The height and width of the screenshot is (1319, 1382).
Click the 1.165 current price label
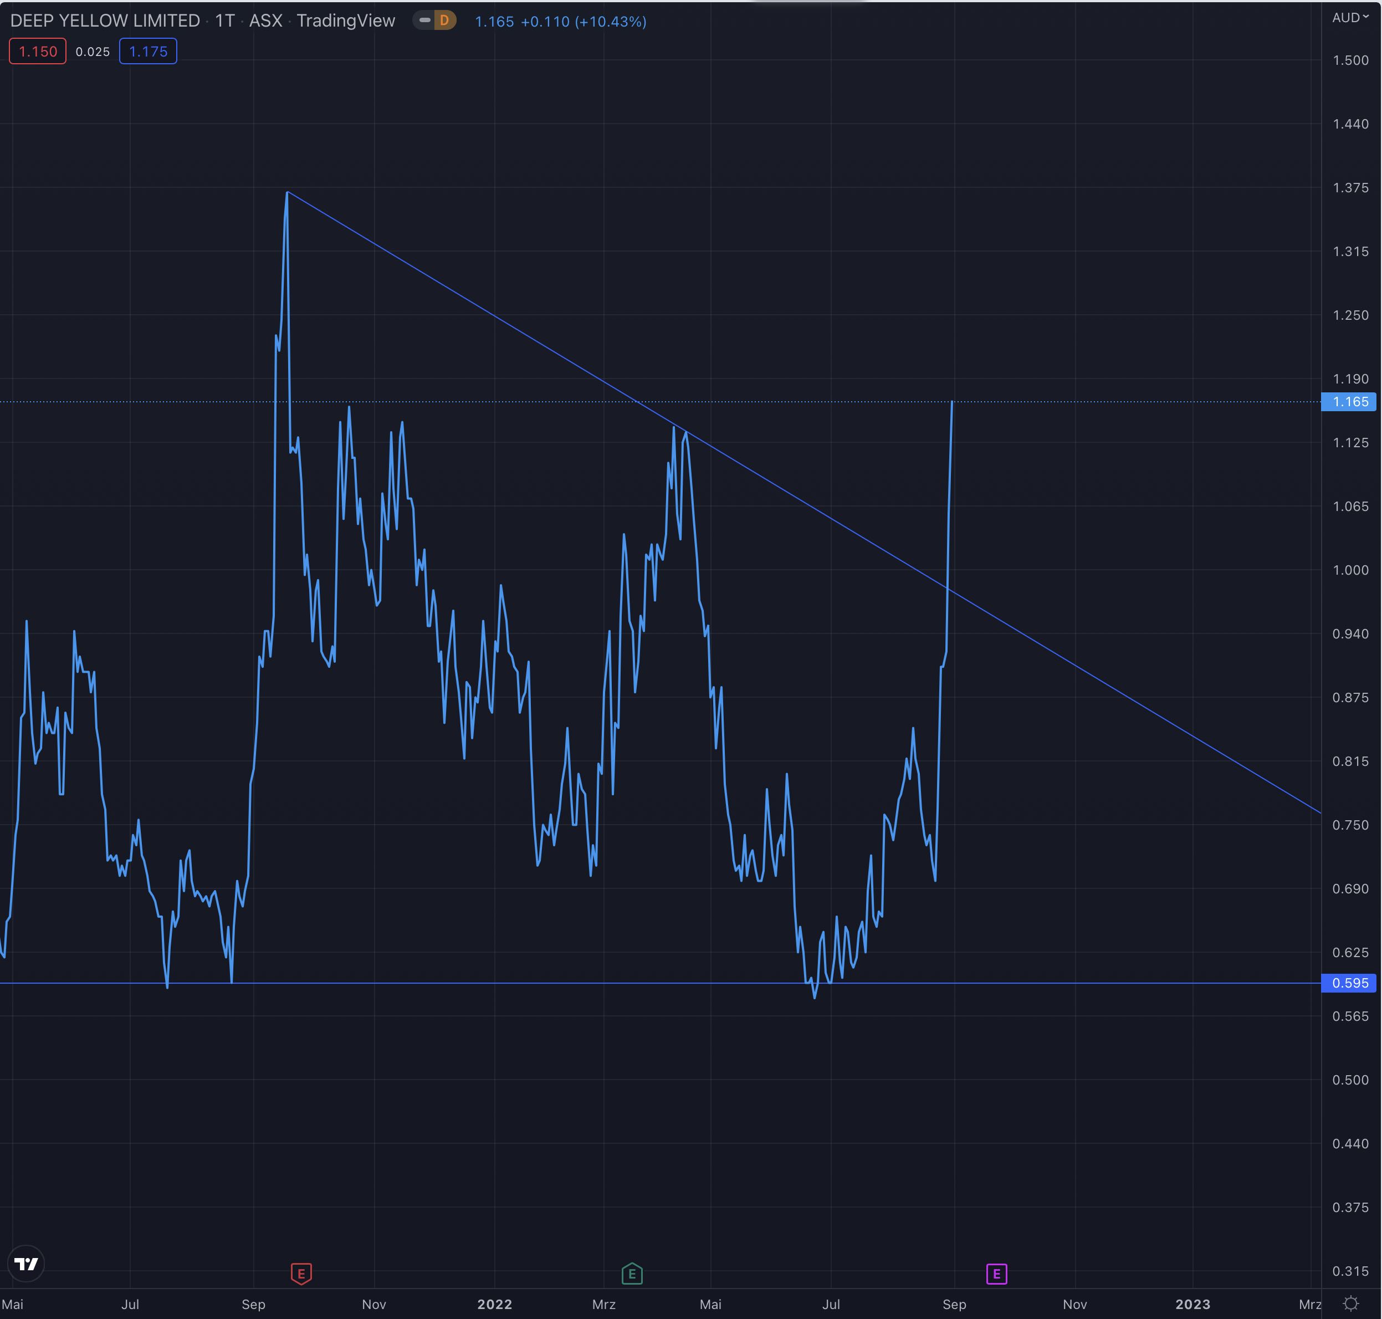coord(1349,401)
